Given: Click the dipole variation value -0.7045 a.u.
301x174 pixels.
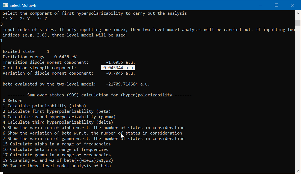Looking at the screenshot, I should 121,73.
